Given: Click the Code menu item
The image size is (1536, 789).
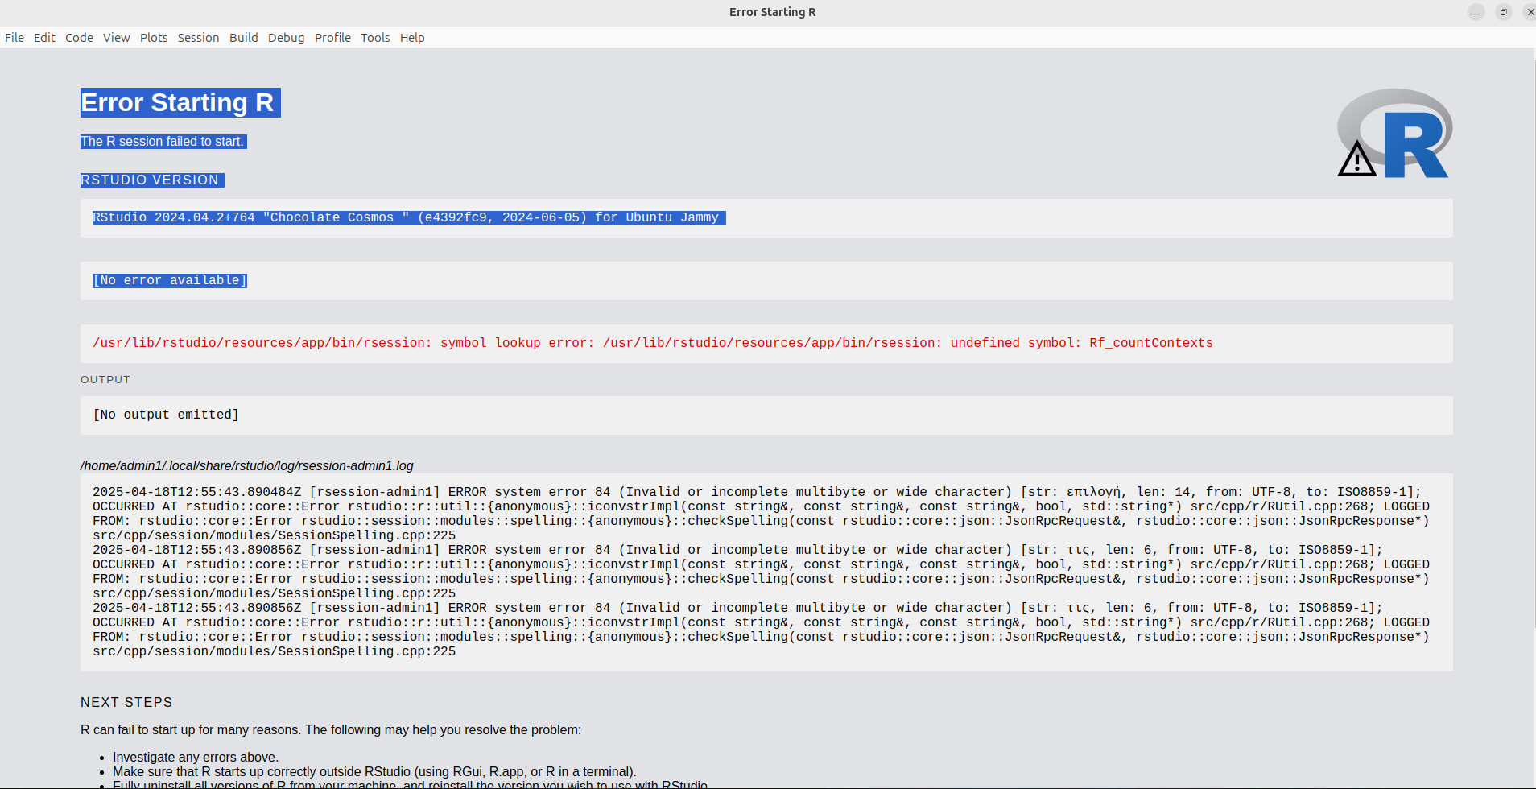Looking at the screenshot, I should point(79,38).
